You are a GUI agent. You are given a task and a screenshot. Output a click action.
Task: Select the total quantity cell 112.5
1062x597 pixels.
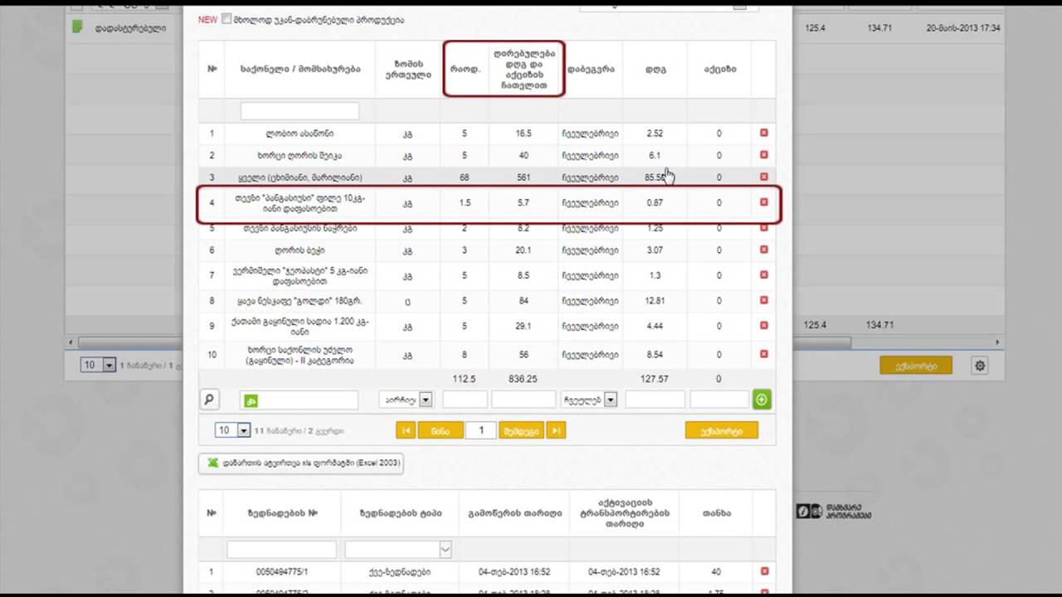[x=465, y=379]
